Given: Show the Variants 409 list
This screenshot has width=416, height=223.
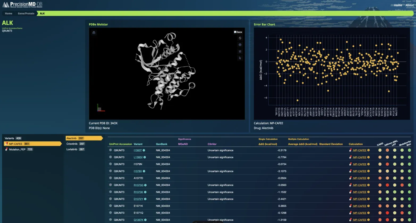Looking at the screenshot, I should [13, 138].
